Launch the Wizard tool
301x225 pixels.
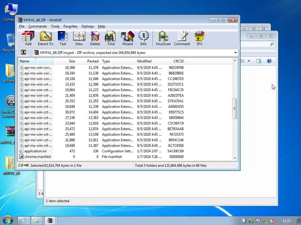[128, 38]
